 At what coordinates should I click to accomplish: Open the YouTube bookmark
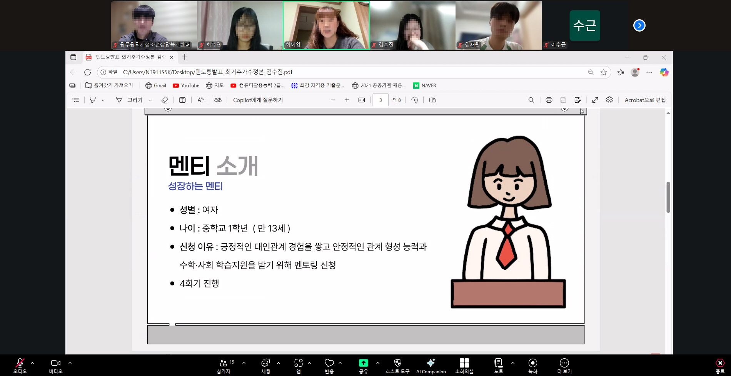(x=186, y=85)
